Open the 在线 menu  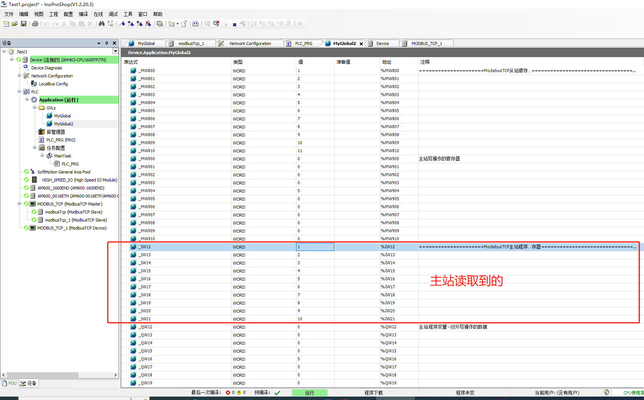click(x=98, y=14)
